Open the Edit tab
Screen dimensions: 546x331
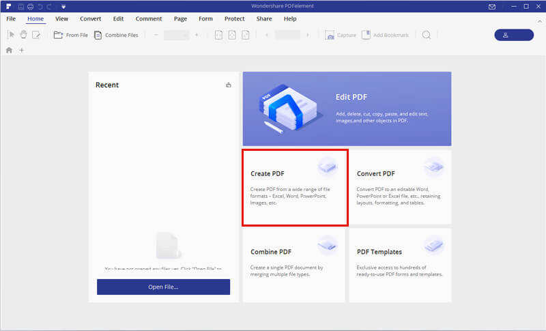click(x=118, y=19)
